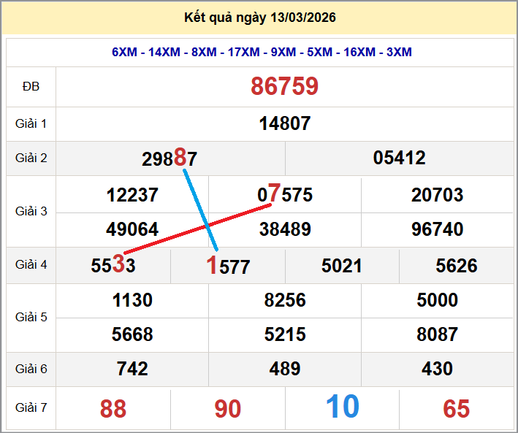Select the Giải 3 number 38489

point(285,229)
